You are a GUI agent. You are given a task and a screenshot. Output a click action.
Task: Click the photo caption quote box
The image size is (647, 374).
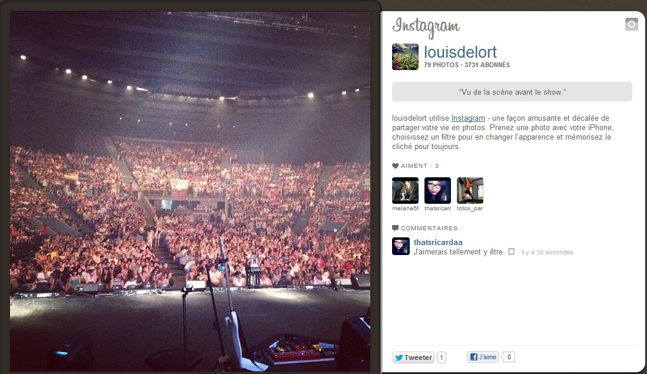click(512, 92)
